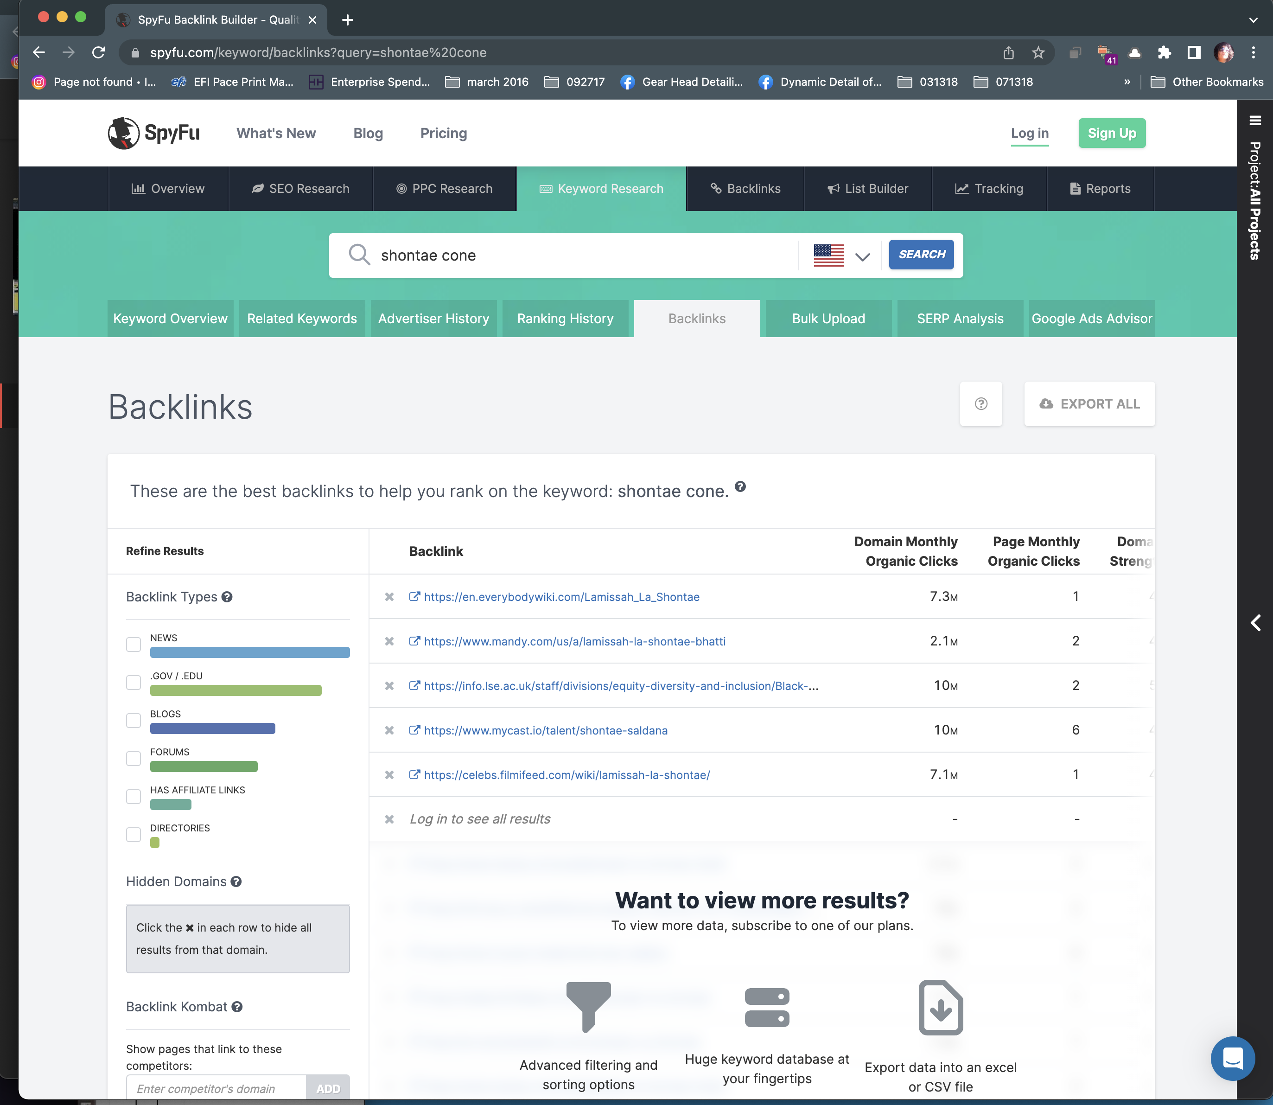The height and width of the screenshot is (1105, 1273).
Task: Open the browser extensions puzzle icon
Action: (1164, 52)
